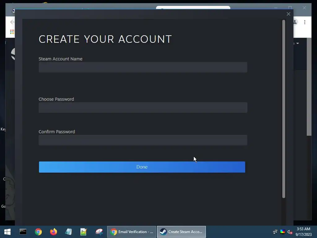Click the Choose Password input field
The image size is (317, 238).
pos(143,108)
